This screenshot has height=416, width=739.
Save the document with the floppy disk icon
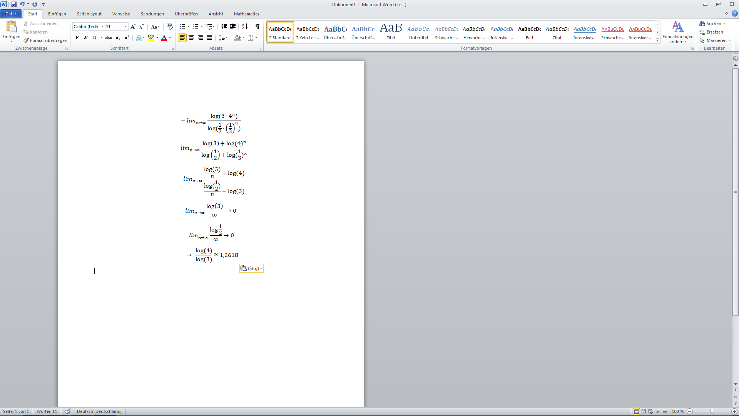14,4
